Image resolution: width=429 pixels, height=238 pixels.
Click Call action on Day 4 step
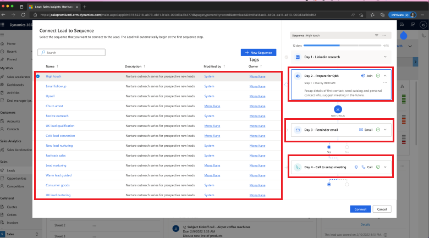pyautogui.click(x=367, y=167)
